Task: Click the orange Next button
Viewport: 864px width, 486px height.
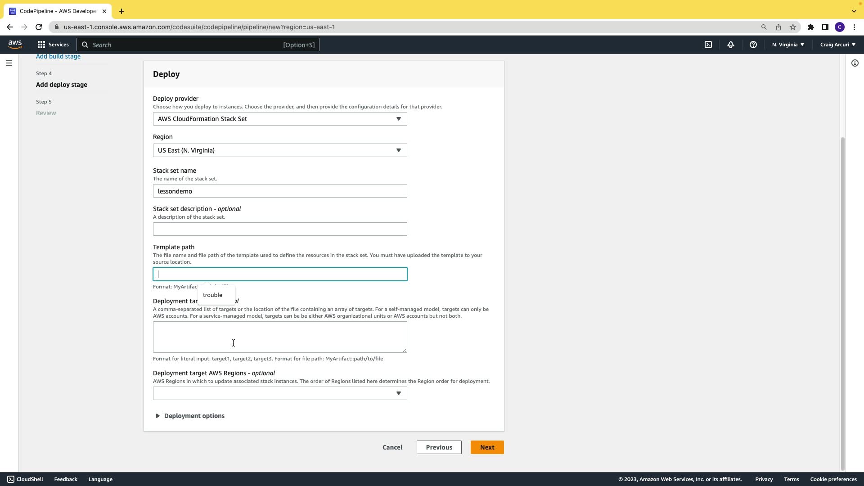Action: [x=487, y=447]
